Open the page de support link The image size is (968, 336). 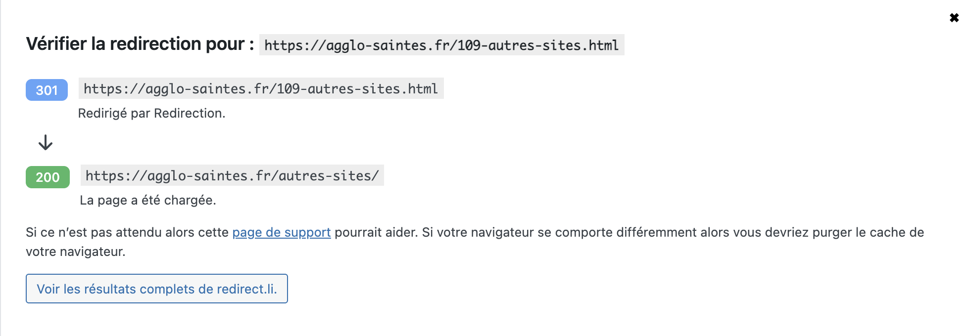click(x=281, y=232)
